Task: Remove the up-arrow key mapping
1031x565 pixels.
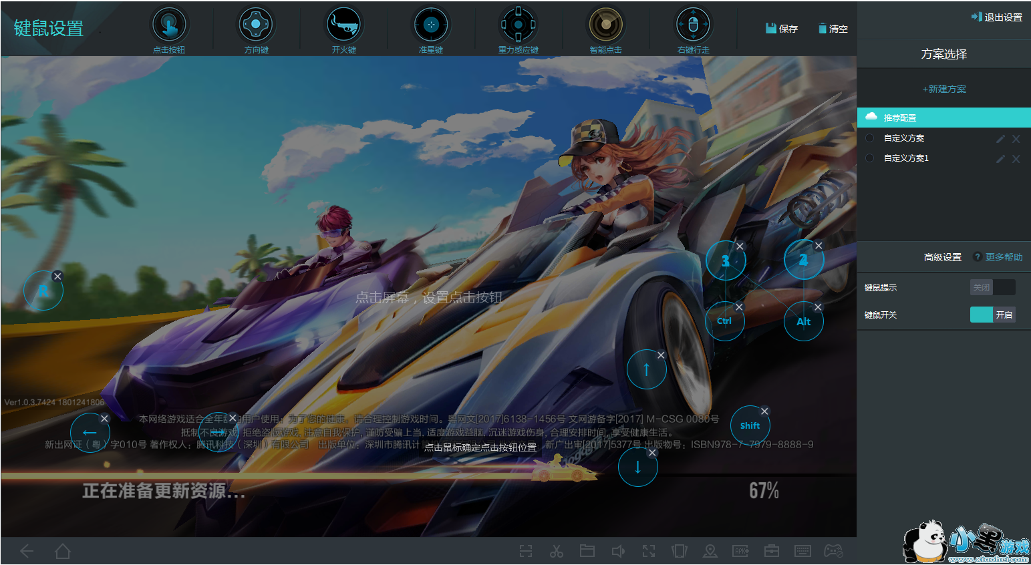Action: click(661, 355)
